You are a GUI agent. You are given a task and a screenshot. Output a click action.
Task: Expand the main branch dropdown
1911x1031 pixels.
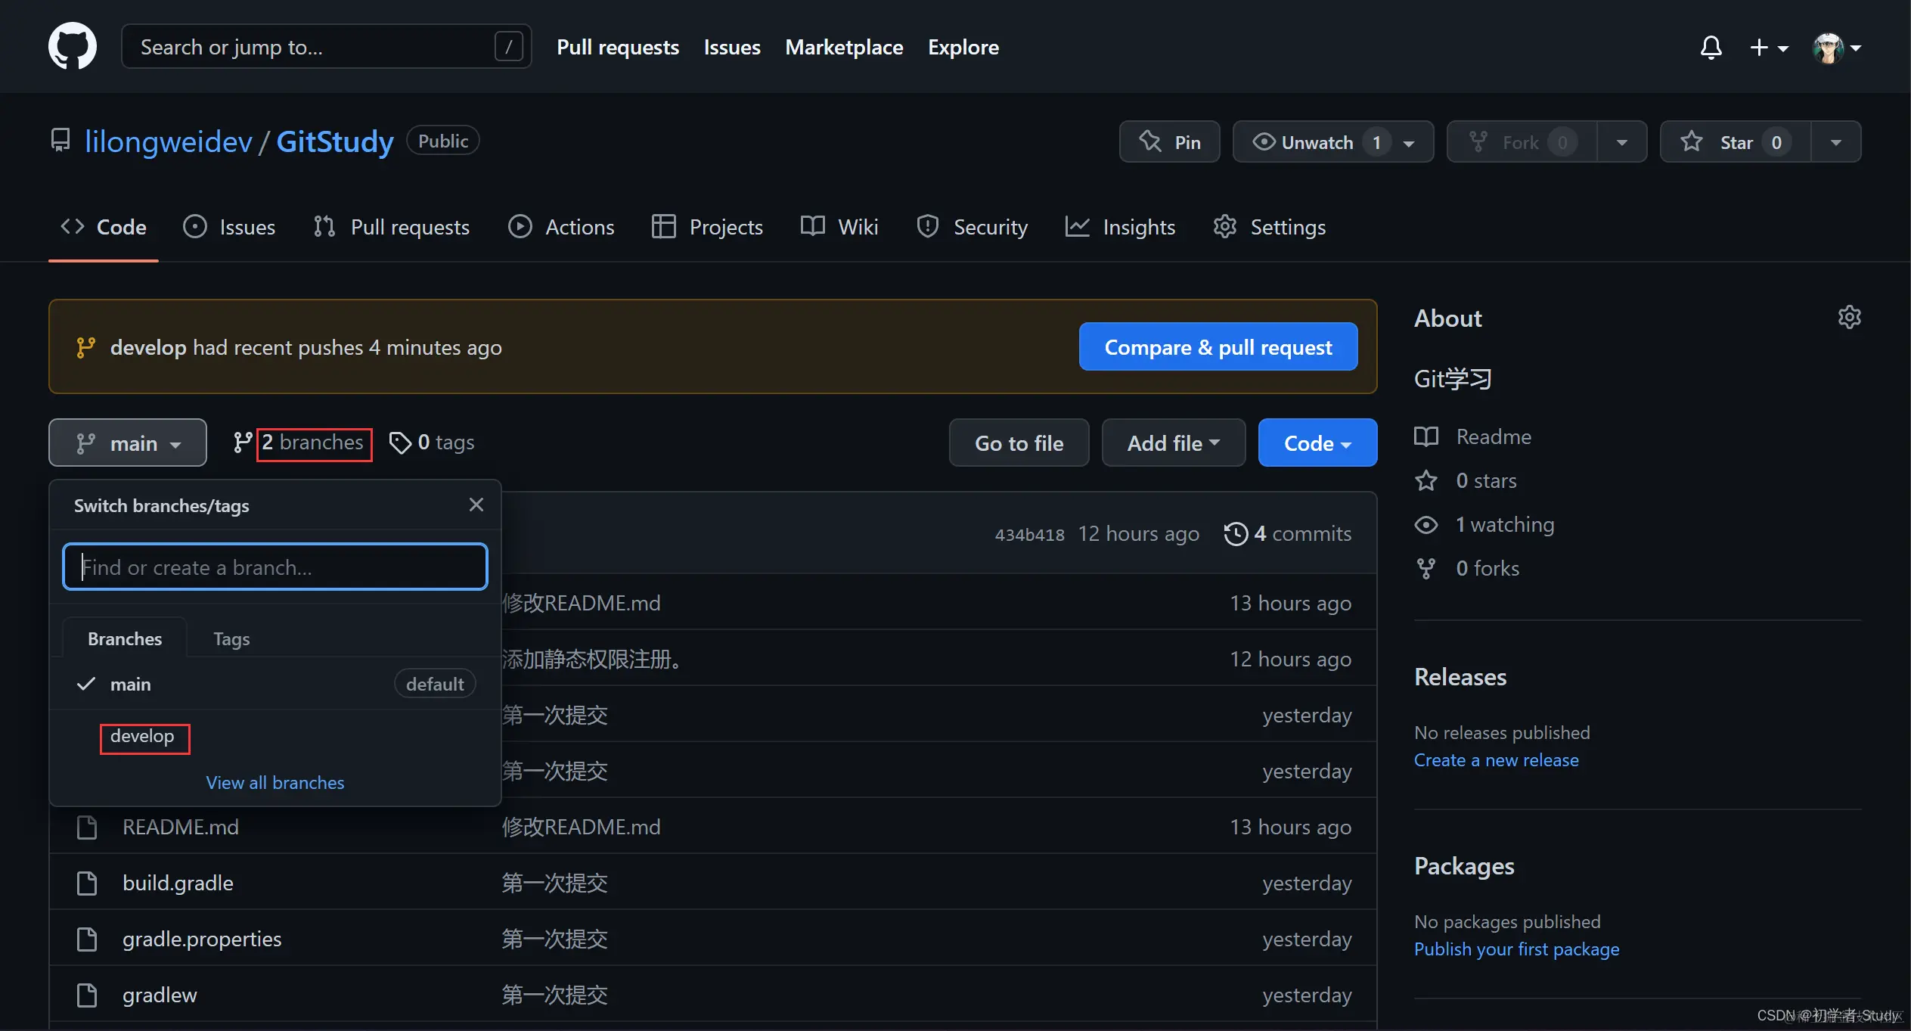click(x=128, y=443)
